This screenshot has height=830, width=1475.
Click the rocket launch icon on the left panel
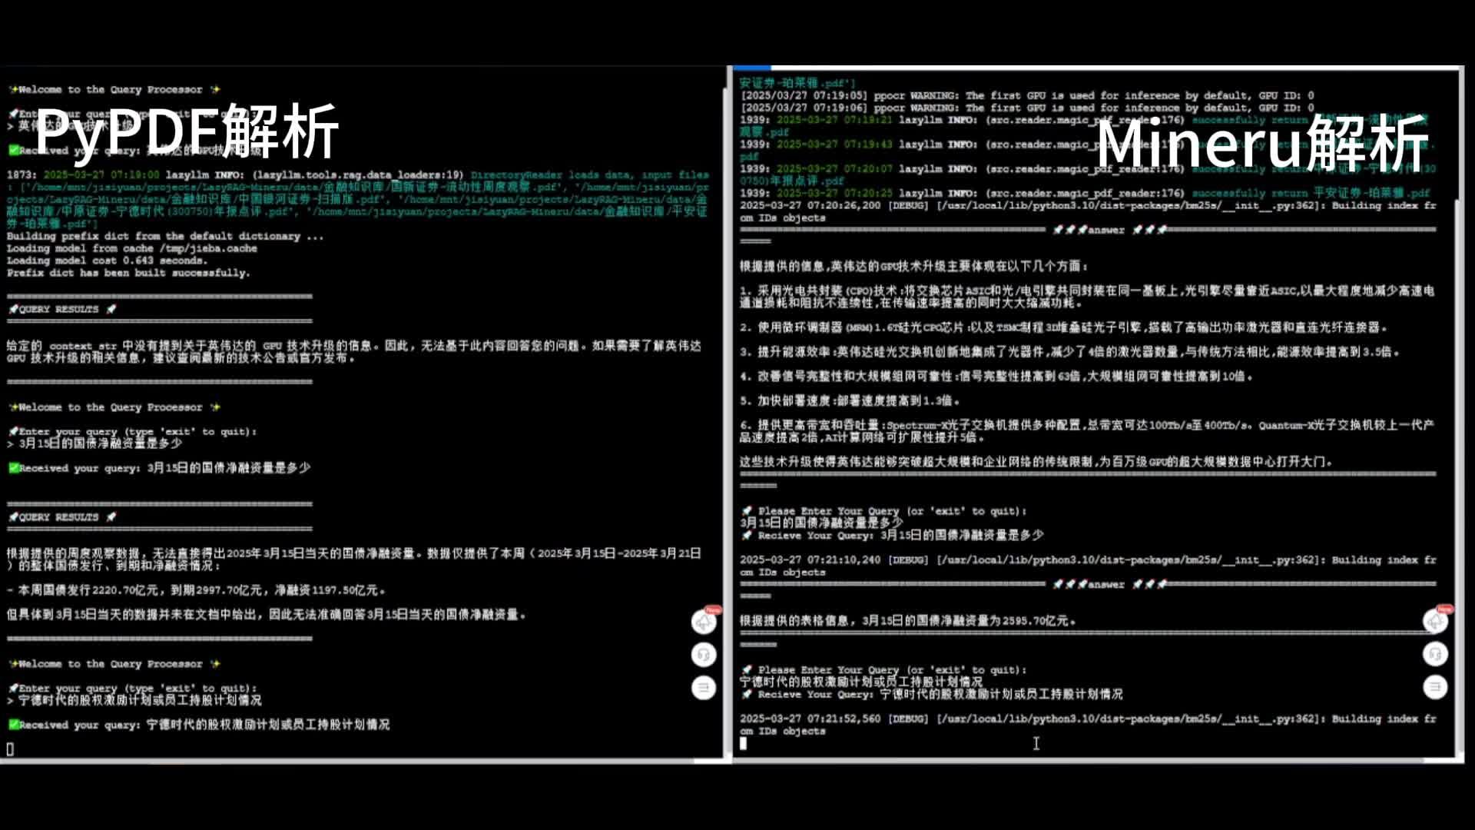click(x=704, y=622)
